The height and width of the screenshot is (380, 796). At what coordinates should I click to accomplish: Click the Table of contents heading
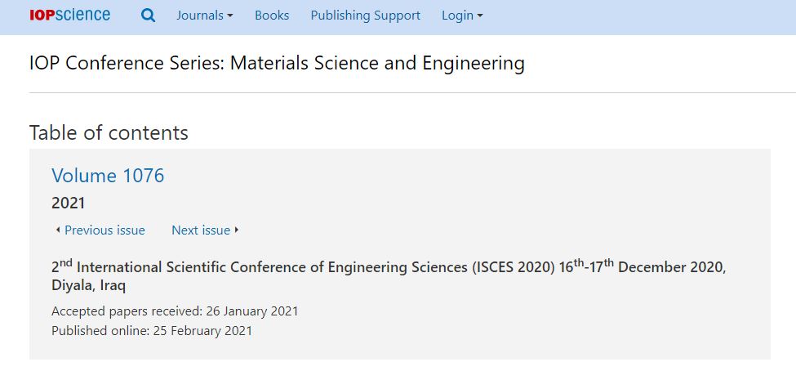point(109,132)
